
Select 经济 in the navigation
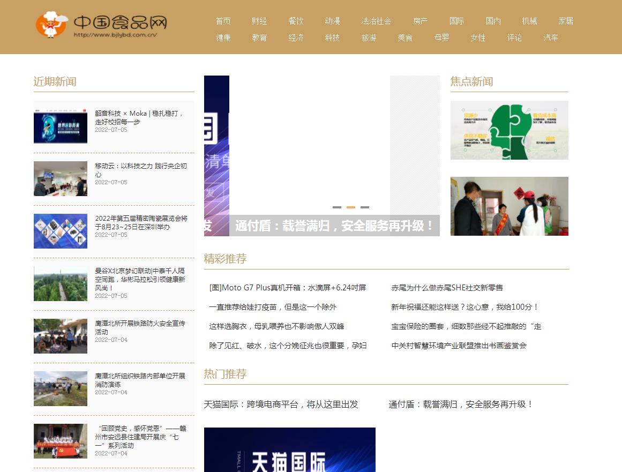(x=296, y=38)
